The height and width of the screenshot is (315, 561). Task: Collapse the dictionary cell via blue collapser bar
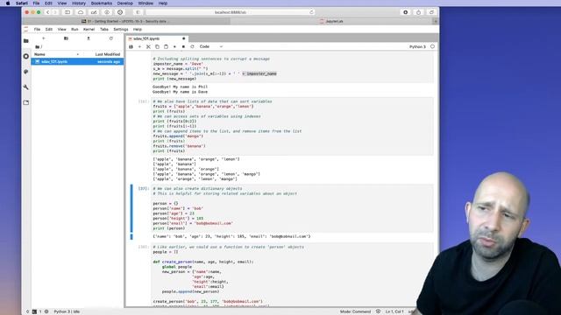pyautogui.click(x=131, y=208)
